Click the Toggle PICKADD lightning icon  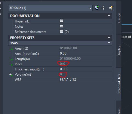click(110, 8)
